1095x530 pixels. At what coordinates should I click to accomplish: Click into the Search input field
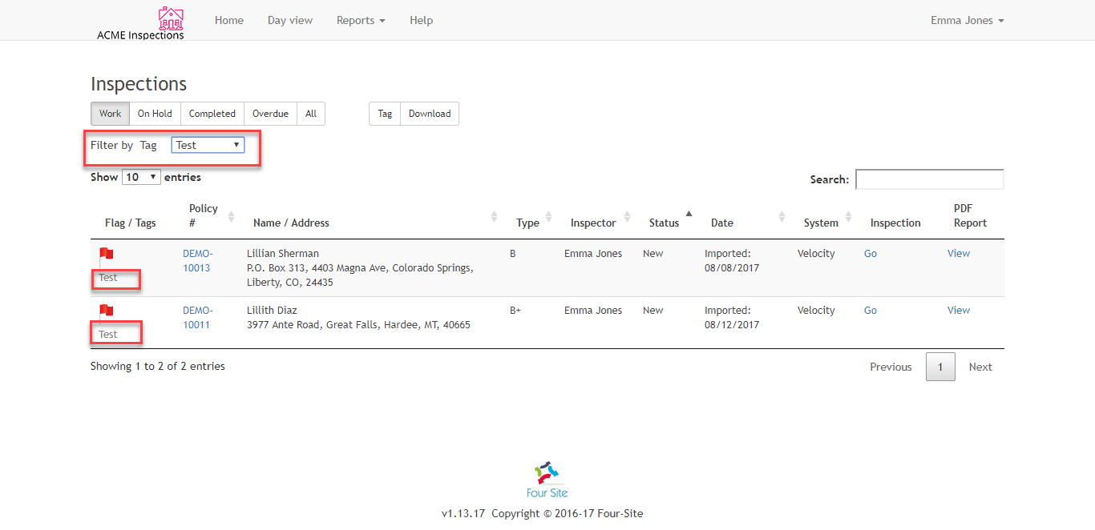[x=929, y=179]
